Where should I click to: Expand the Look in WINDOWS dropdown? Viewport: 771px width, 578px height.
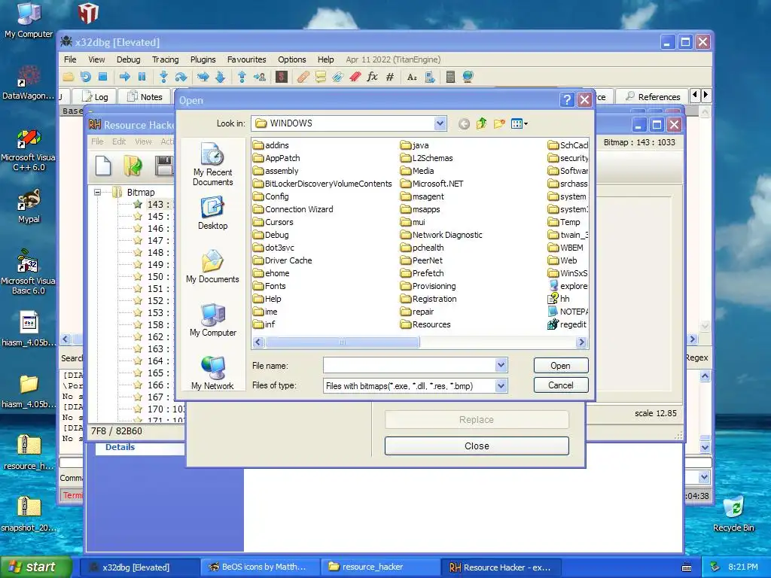(440, 123)
